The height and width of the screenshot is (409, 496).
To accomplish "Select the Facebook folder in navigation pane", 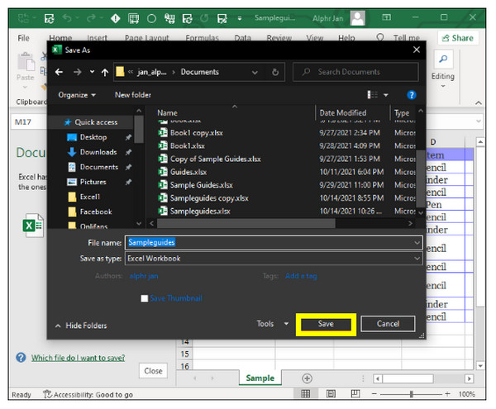I will click(x=90, y=212).
